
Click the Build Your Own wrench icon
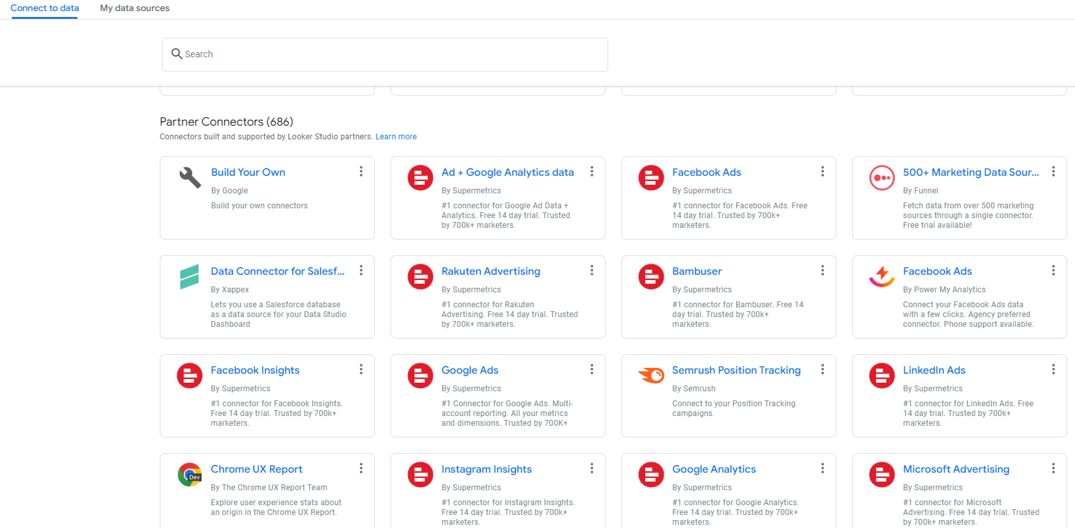[x=190, y=177]
